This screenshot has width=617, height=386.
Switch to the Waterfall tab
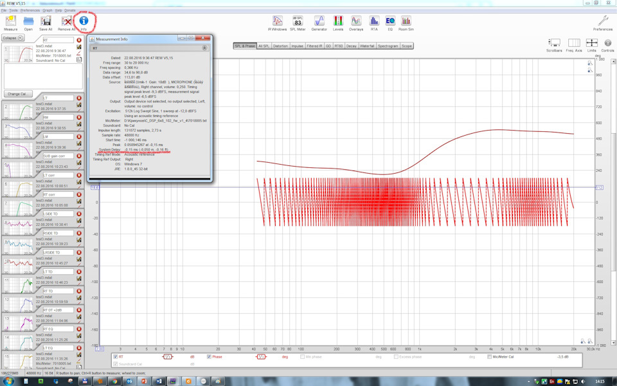point(367,46)
